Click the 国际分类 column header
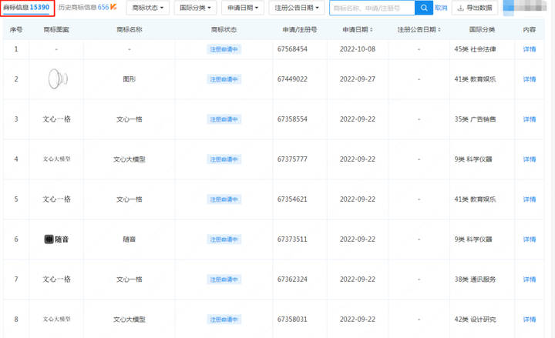This screenshot has width=555, height=338. (482, 30)
